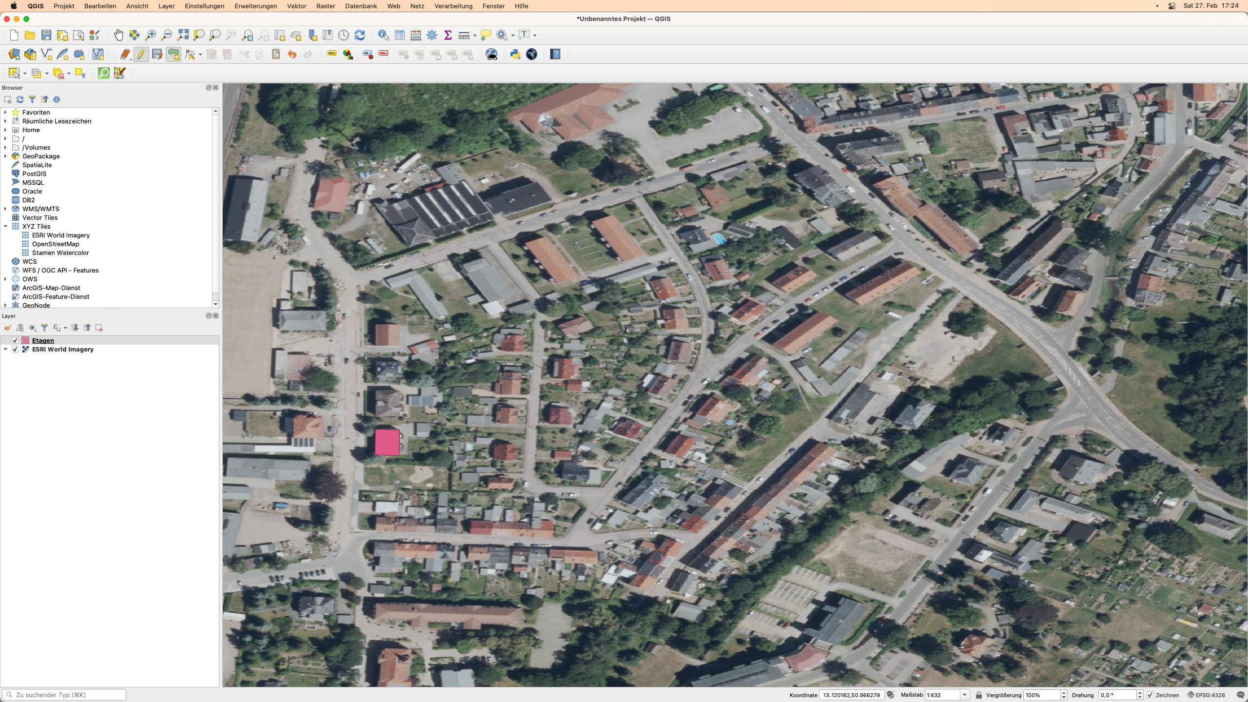
Task: Select the Zoom Out magnifier tool
Action: click(x=167, y=35)
